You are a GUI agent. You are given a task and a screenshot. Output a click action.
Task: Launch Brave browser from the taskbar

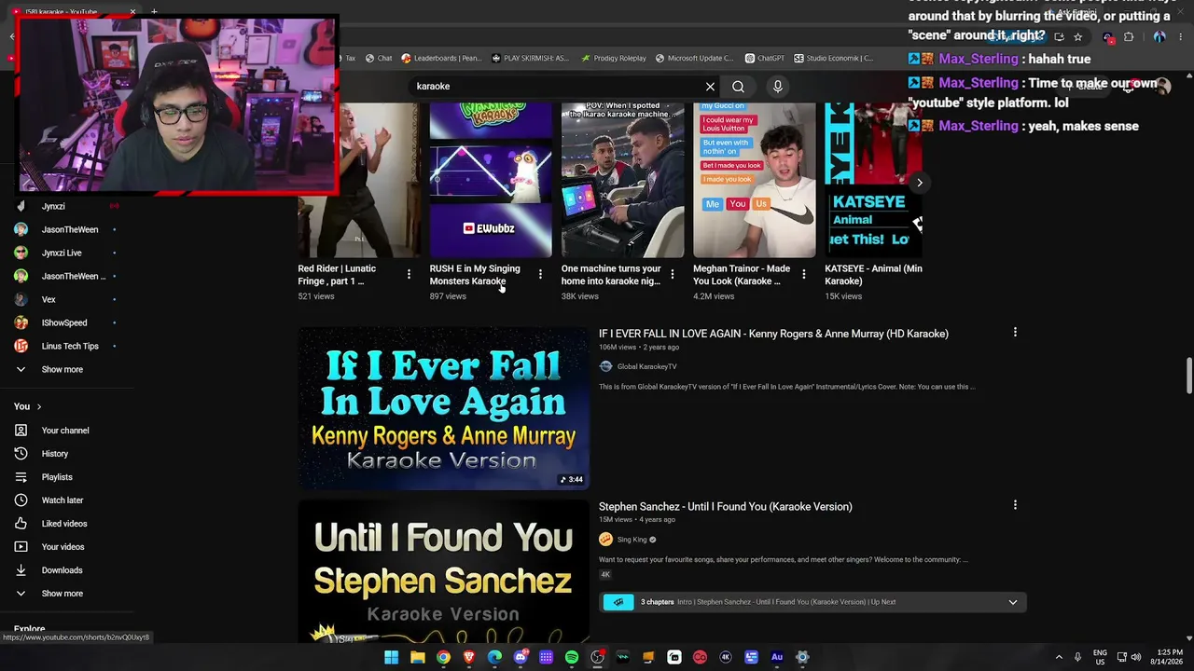click(x=468, y=657)
